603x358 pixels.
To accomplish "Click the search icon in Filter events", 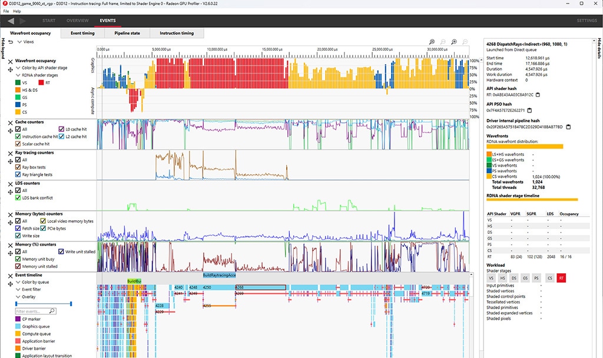I will [52, 311].
